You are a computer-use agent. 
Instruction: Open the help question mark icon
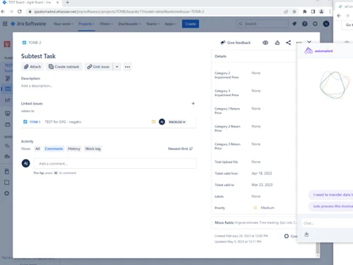(x=305, y=24)
